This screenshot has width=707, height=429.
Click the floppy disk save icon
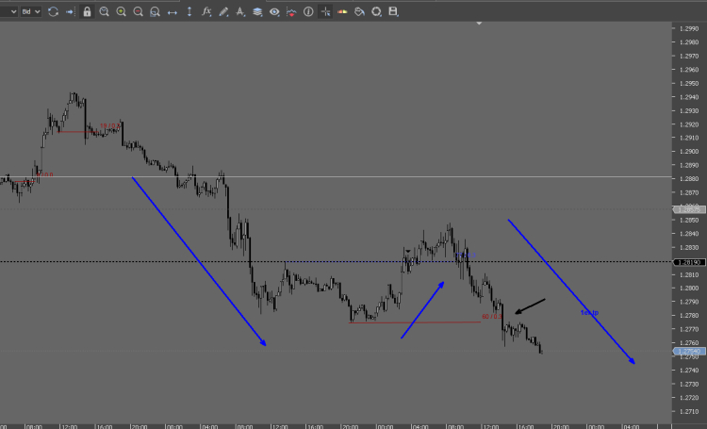point(393,11)
